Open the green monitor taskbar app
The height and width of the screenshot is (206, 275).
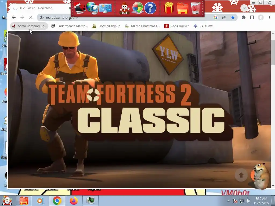[x=91, y=201]
